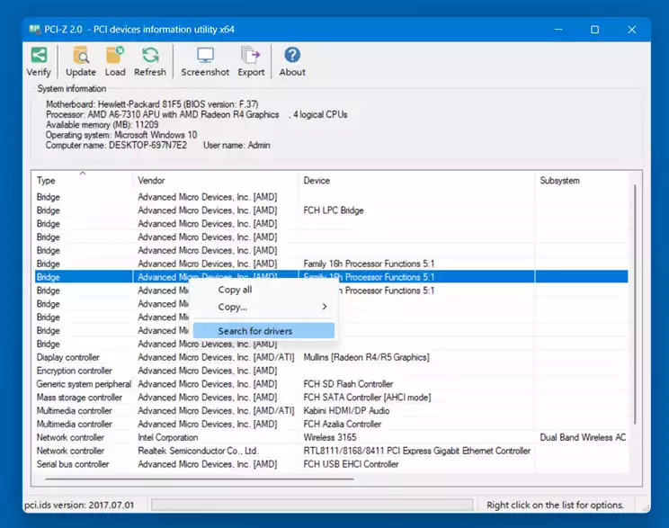
Task: Click the Verify toolbar icon
Action: click(x=39, y=62)
